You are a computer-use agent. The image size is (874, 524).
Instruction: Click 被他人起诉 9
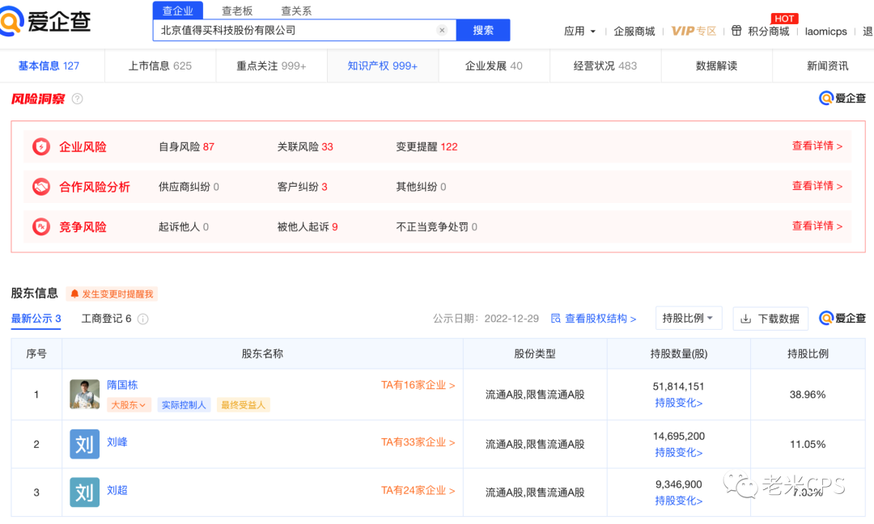[308, 226]
